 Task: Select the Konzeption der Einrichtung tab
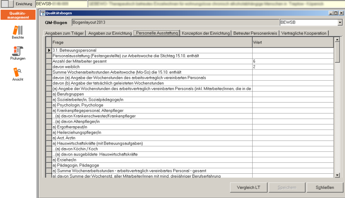point(206,33)
